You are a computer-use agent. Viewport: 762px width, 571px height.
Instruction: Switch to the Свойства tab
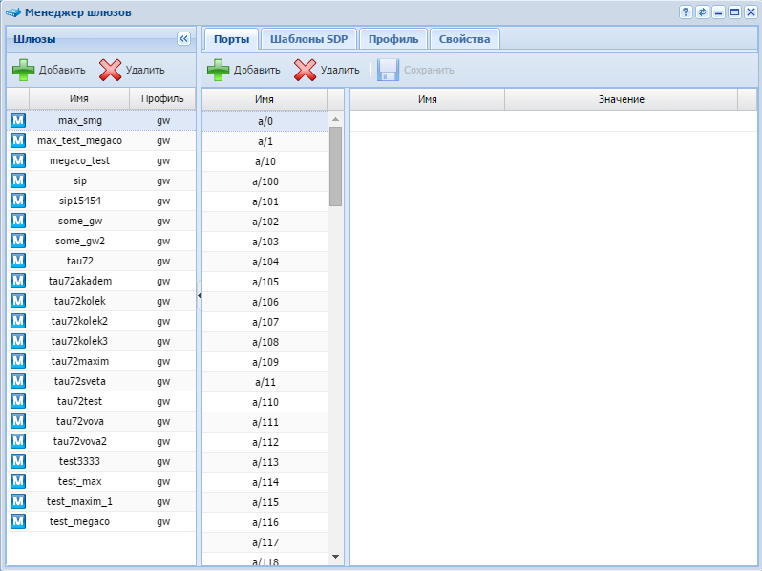point(465,39)
